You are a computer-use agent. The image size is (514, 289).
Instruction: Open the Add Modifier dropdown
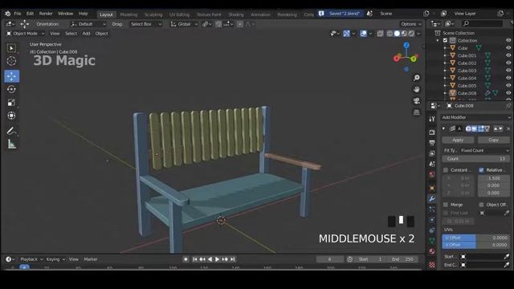click(476, 117)
